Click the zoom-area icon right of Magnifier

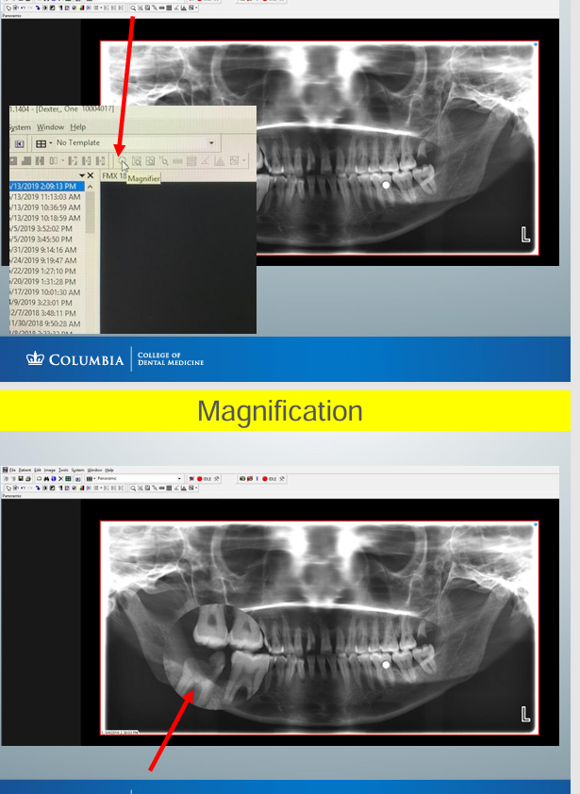[137, 161]
